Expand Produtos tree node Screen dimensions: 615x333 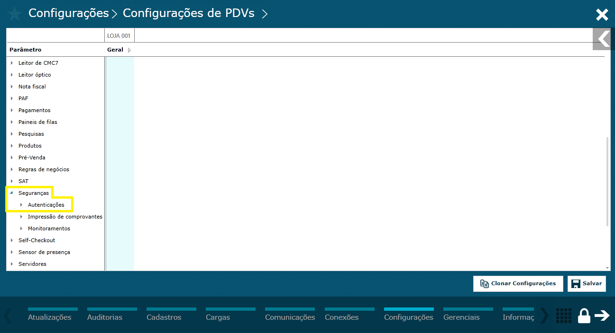coord(12,146)
